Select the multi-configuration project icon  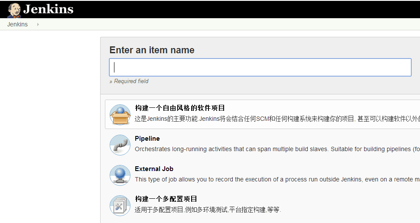click(120, 206)
